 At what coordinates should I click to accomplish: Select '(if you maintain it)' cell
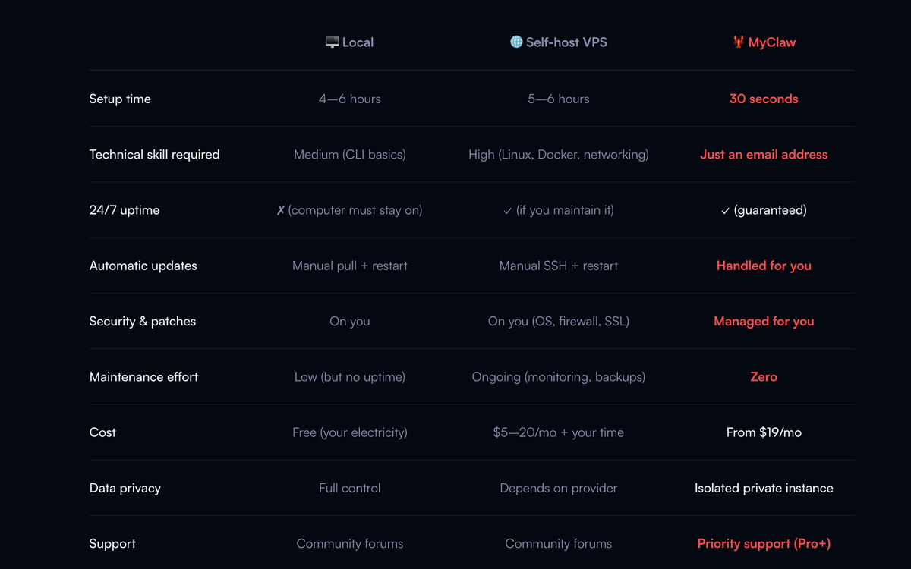click(x=559, y=210)
